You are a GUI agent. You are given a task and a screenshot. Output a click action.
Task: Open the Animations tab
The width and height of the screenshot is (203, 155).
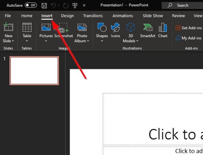123,16
